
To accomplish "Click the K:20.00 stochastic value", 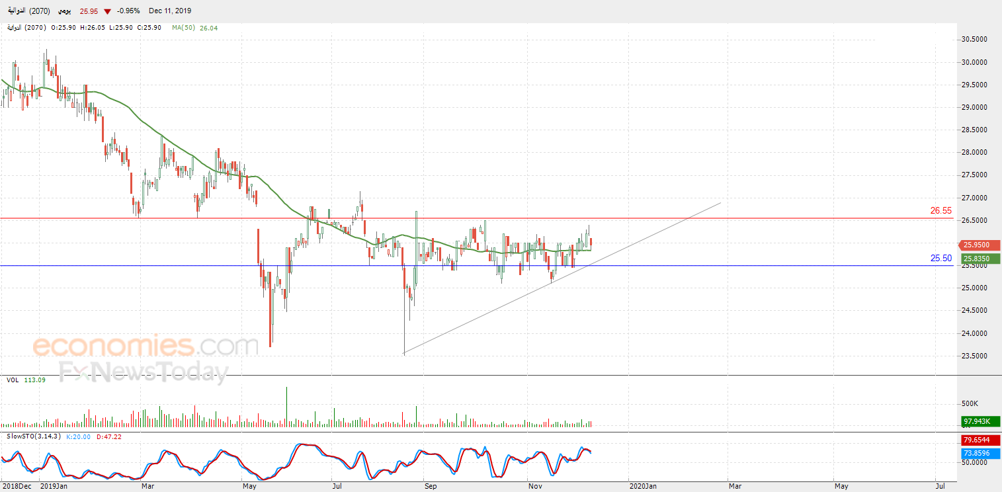I will coord(79,436).
